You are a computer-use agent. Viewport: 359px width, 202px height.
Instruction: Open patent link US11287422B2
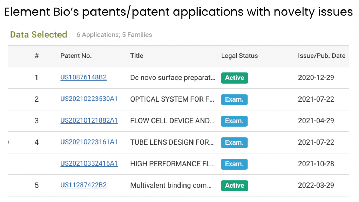83,185
